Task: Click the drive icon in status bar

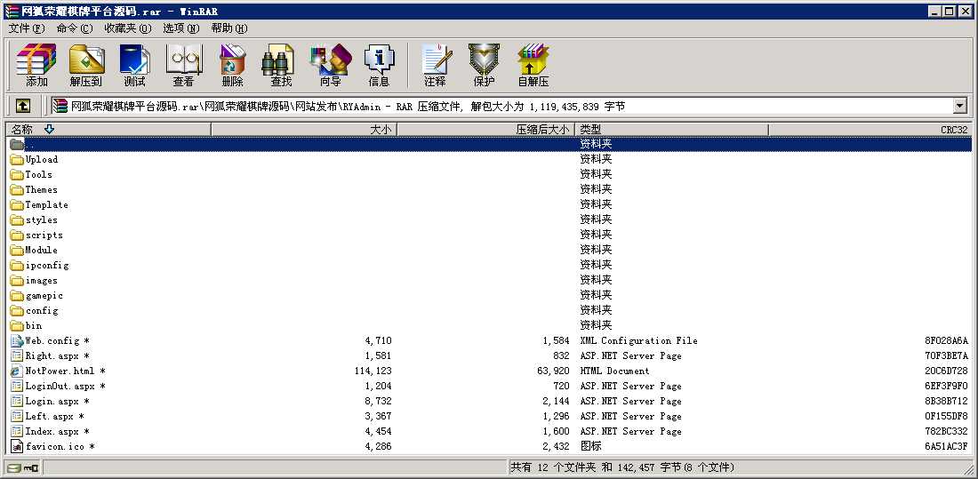Action: pos(14,467)
